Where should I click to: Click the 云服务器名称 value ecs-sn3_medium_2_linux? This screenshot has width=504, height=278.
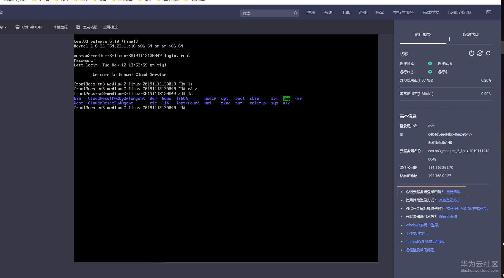pyautogui.click(x=459, y=155)
